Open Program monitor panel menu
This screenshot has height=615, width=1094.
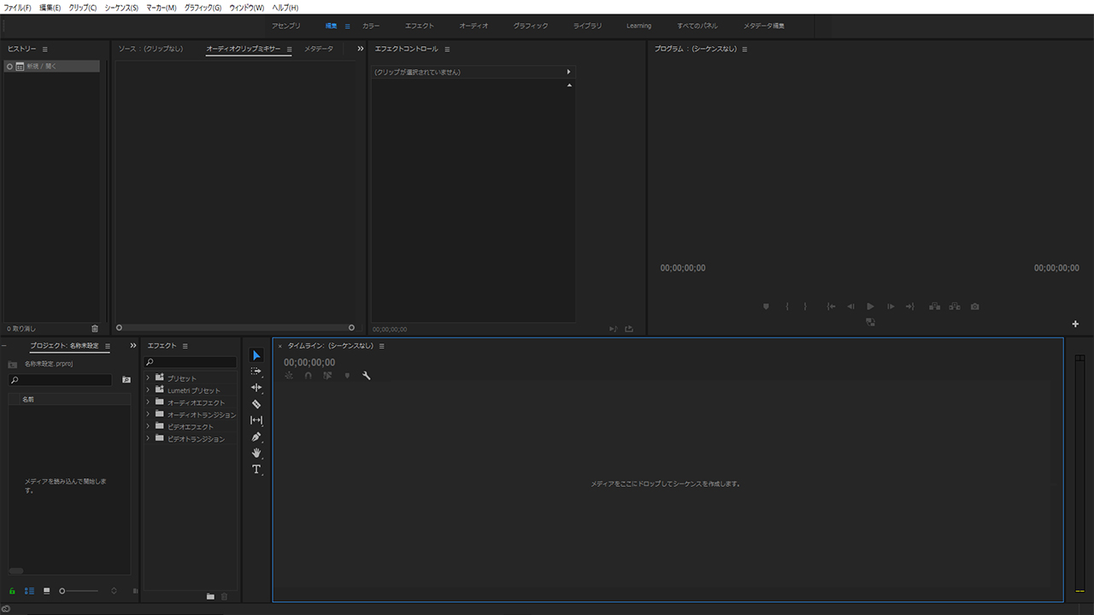point(744,50)
